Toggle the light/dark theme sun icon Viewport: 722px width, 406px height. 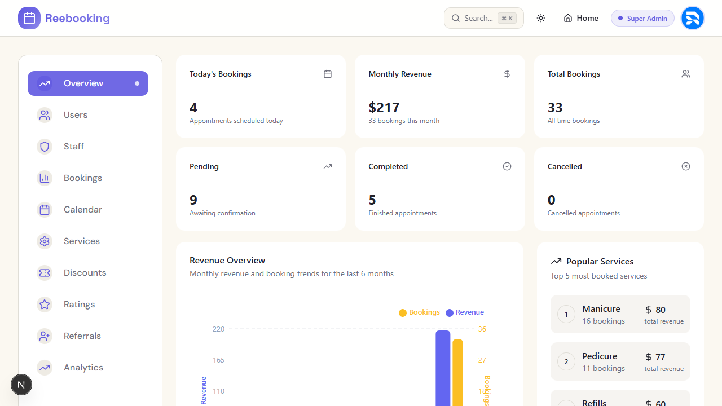pos(541,18)
